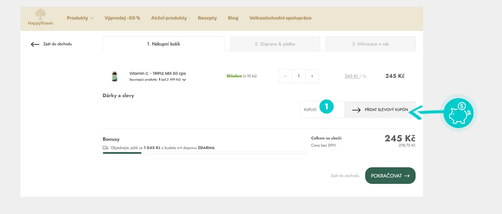This screenshot has width=502, height=214.
Task: Click Zpět do obchodu link at top
Action: pyautogui.click(x=58, y=44)
